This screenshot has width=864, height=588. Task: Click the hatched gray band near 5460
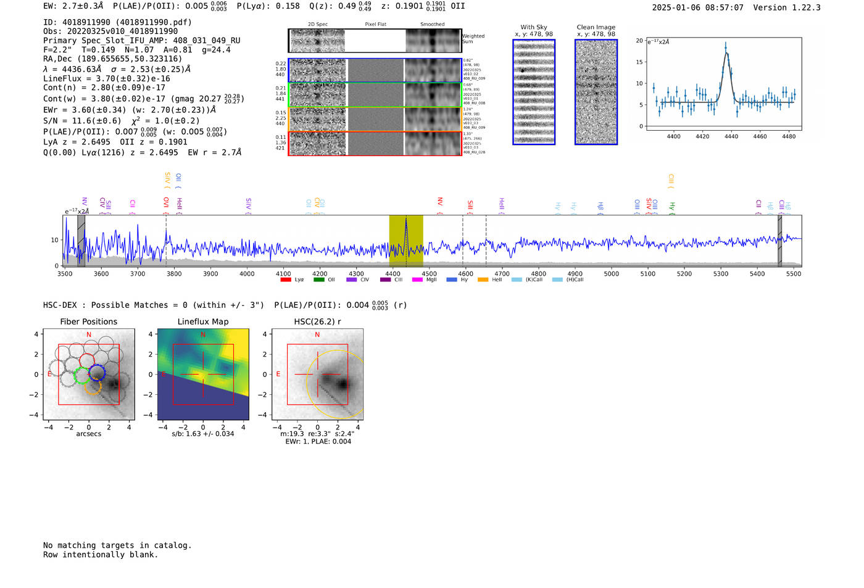779,241
